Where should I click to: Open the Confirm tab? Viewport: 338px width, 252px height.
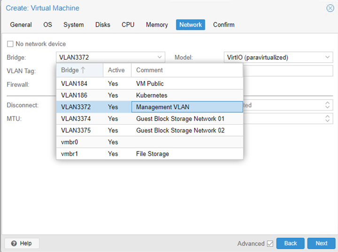click(223, 25)
